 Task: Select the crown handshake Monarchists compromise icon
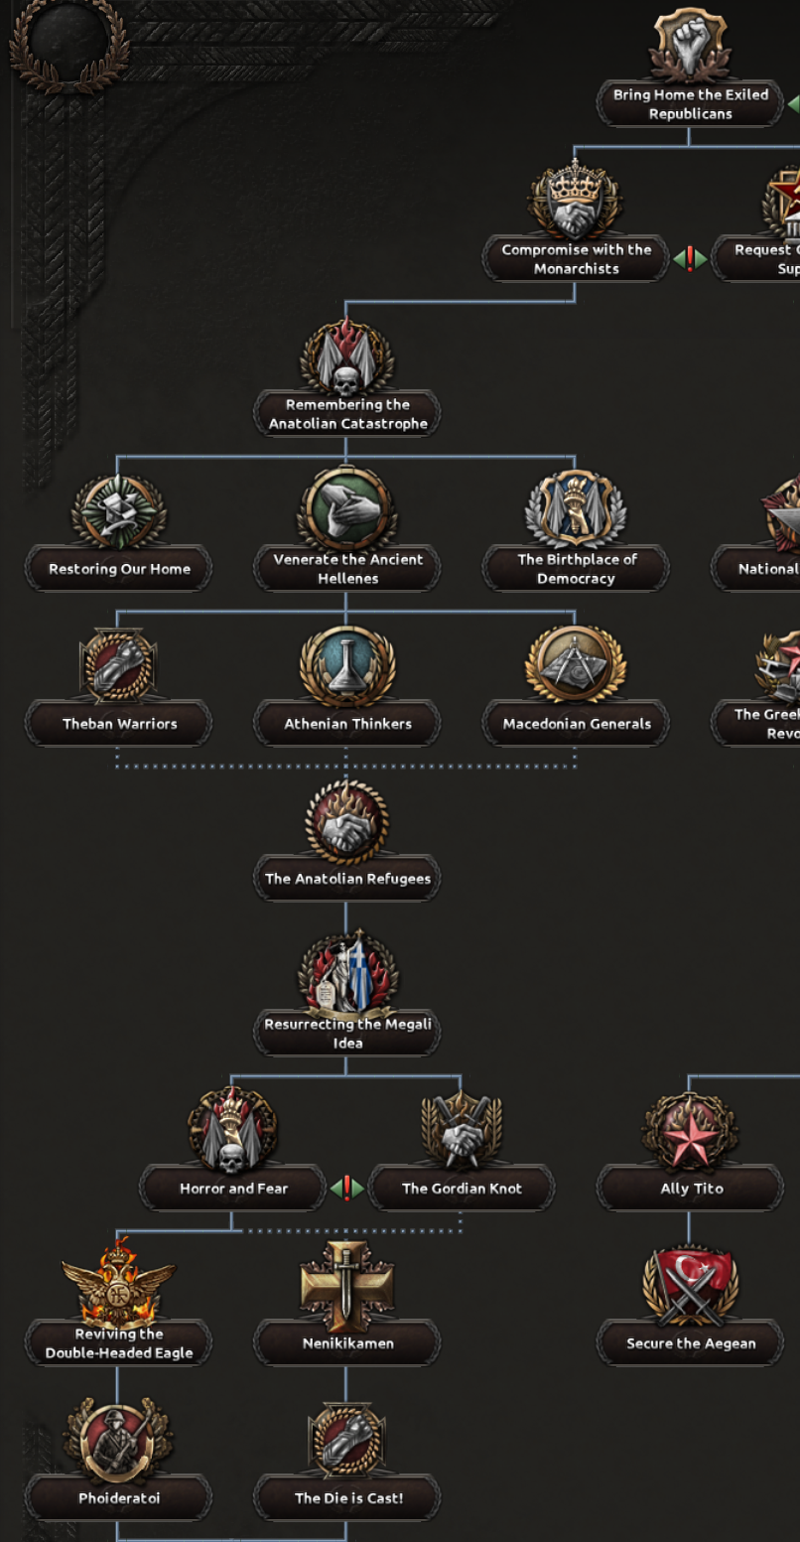576,202
